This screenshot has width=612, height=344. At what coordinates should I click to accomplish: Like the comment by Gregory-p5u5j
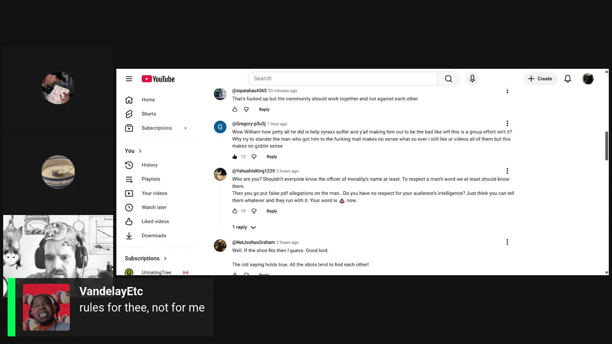coord(235,157)
